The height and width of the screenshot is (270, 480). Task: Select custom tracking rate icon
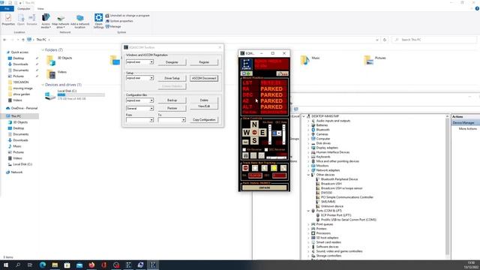[283, 168]
